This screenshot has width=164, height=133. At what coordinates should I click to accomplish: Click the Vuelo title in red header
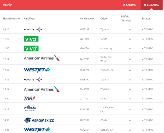pos(8,5)
